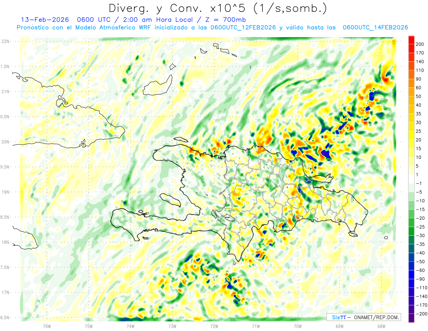Viewport: 428px width, 331px height.
Task: Click the positive "35" color scale value
Action: [x=419, y=114]
